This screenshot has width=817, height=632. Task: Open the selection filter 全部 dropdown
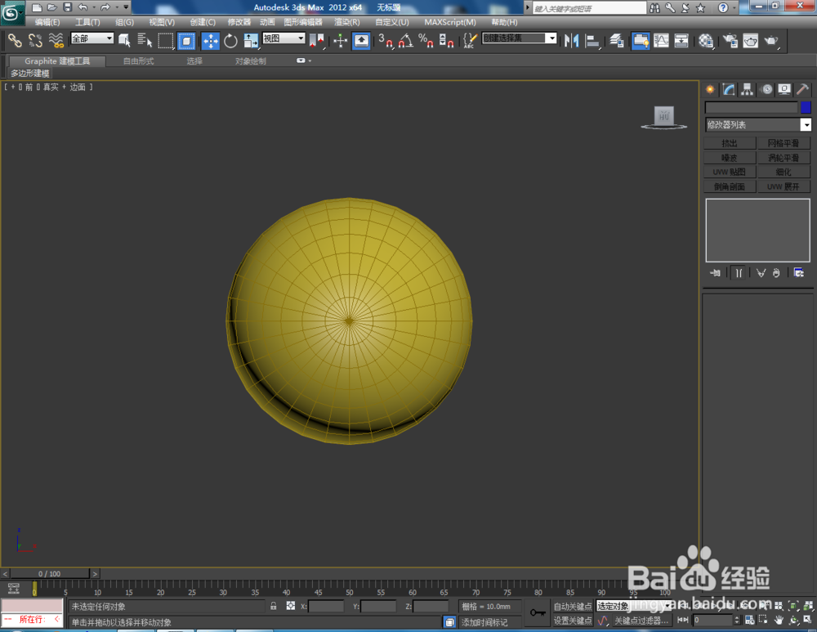pos(92,38)
